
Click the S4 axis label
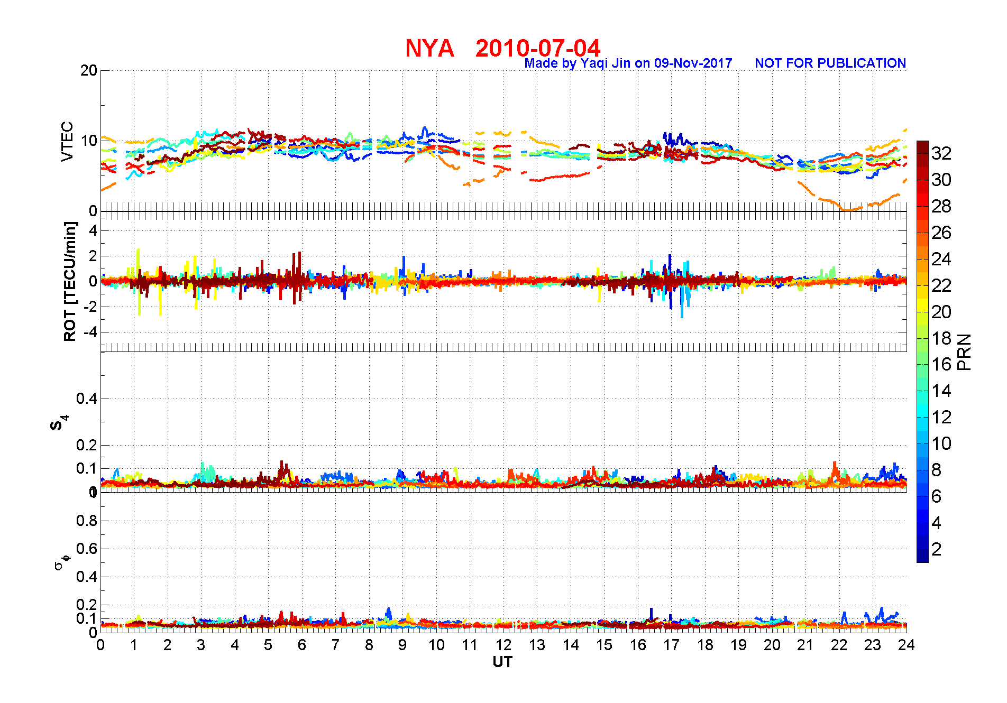click(x=59, y=423)
